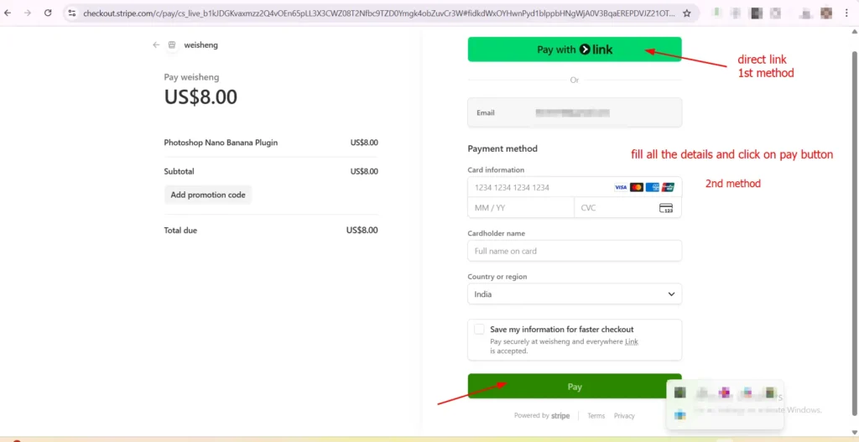The height and width of the screenshot is (442, 859).
Task: Open the Privacy link
Action: coord(624,416)
